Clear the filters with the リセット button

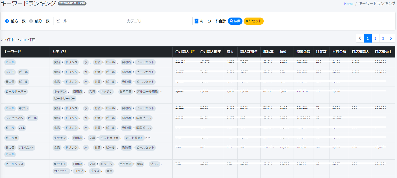[254, 21]
